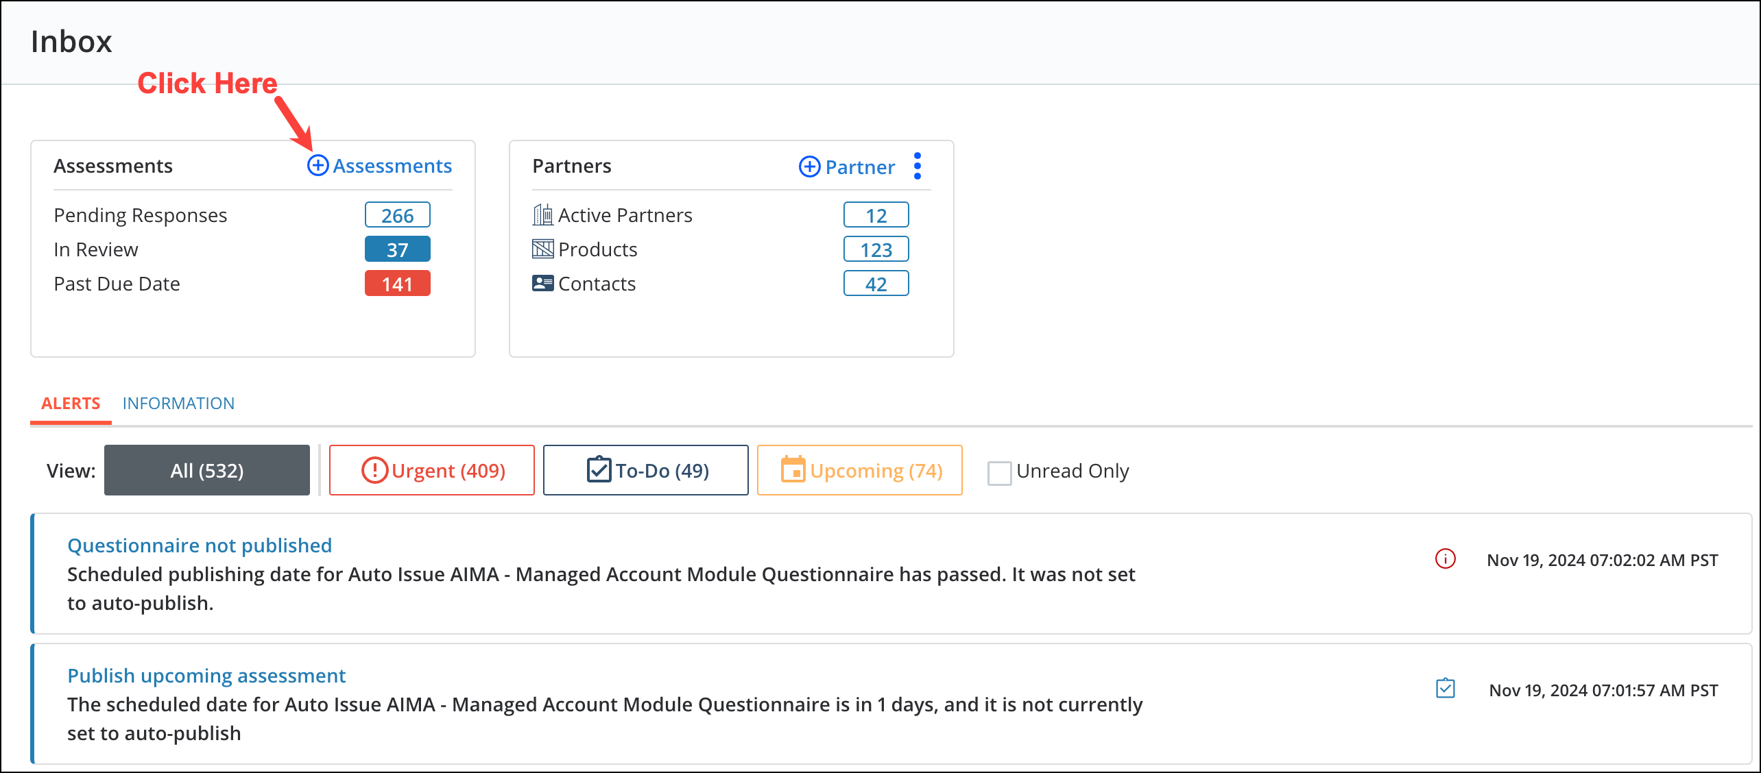The width and height of the screenshot is (1761, 773).
Task: Click the plus icon to add Assessments
Action: point(318,166)
